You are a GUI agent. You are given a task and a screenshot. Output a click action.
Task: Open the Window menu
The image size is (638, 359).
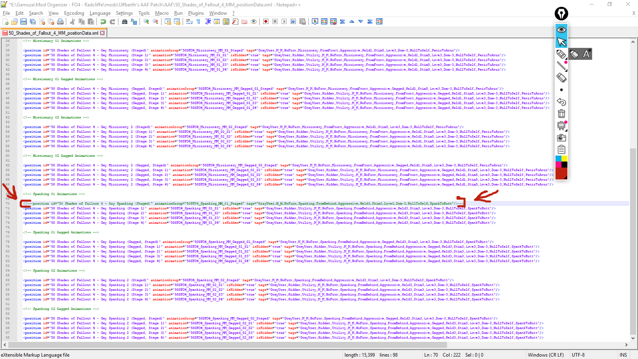[x=218, y=13]
